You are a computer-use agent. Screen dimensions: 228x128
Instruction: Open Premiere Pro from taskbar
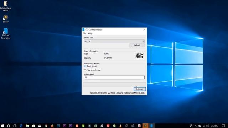pos(64,126)
